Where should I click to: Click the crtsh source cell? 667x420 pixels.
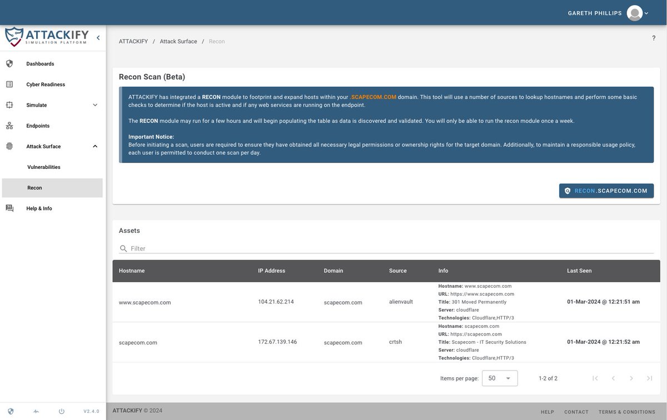pyautogui.click(x=395, y=342)
